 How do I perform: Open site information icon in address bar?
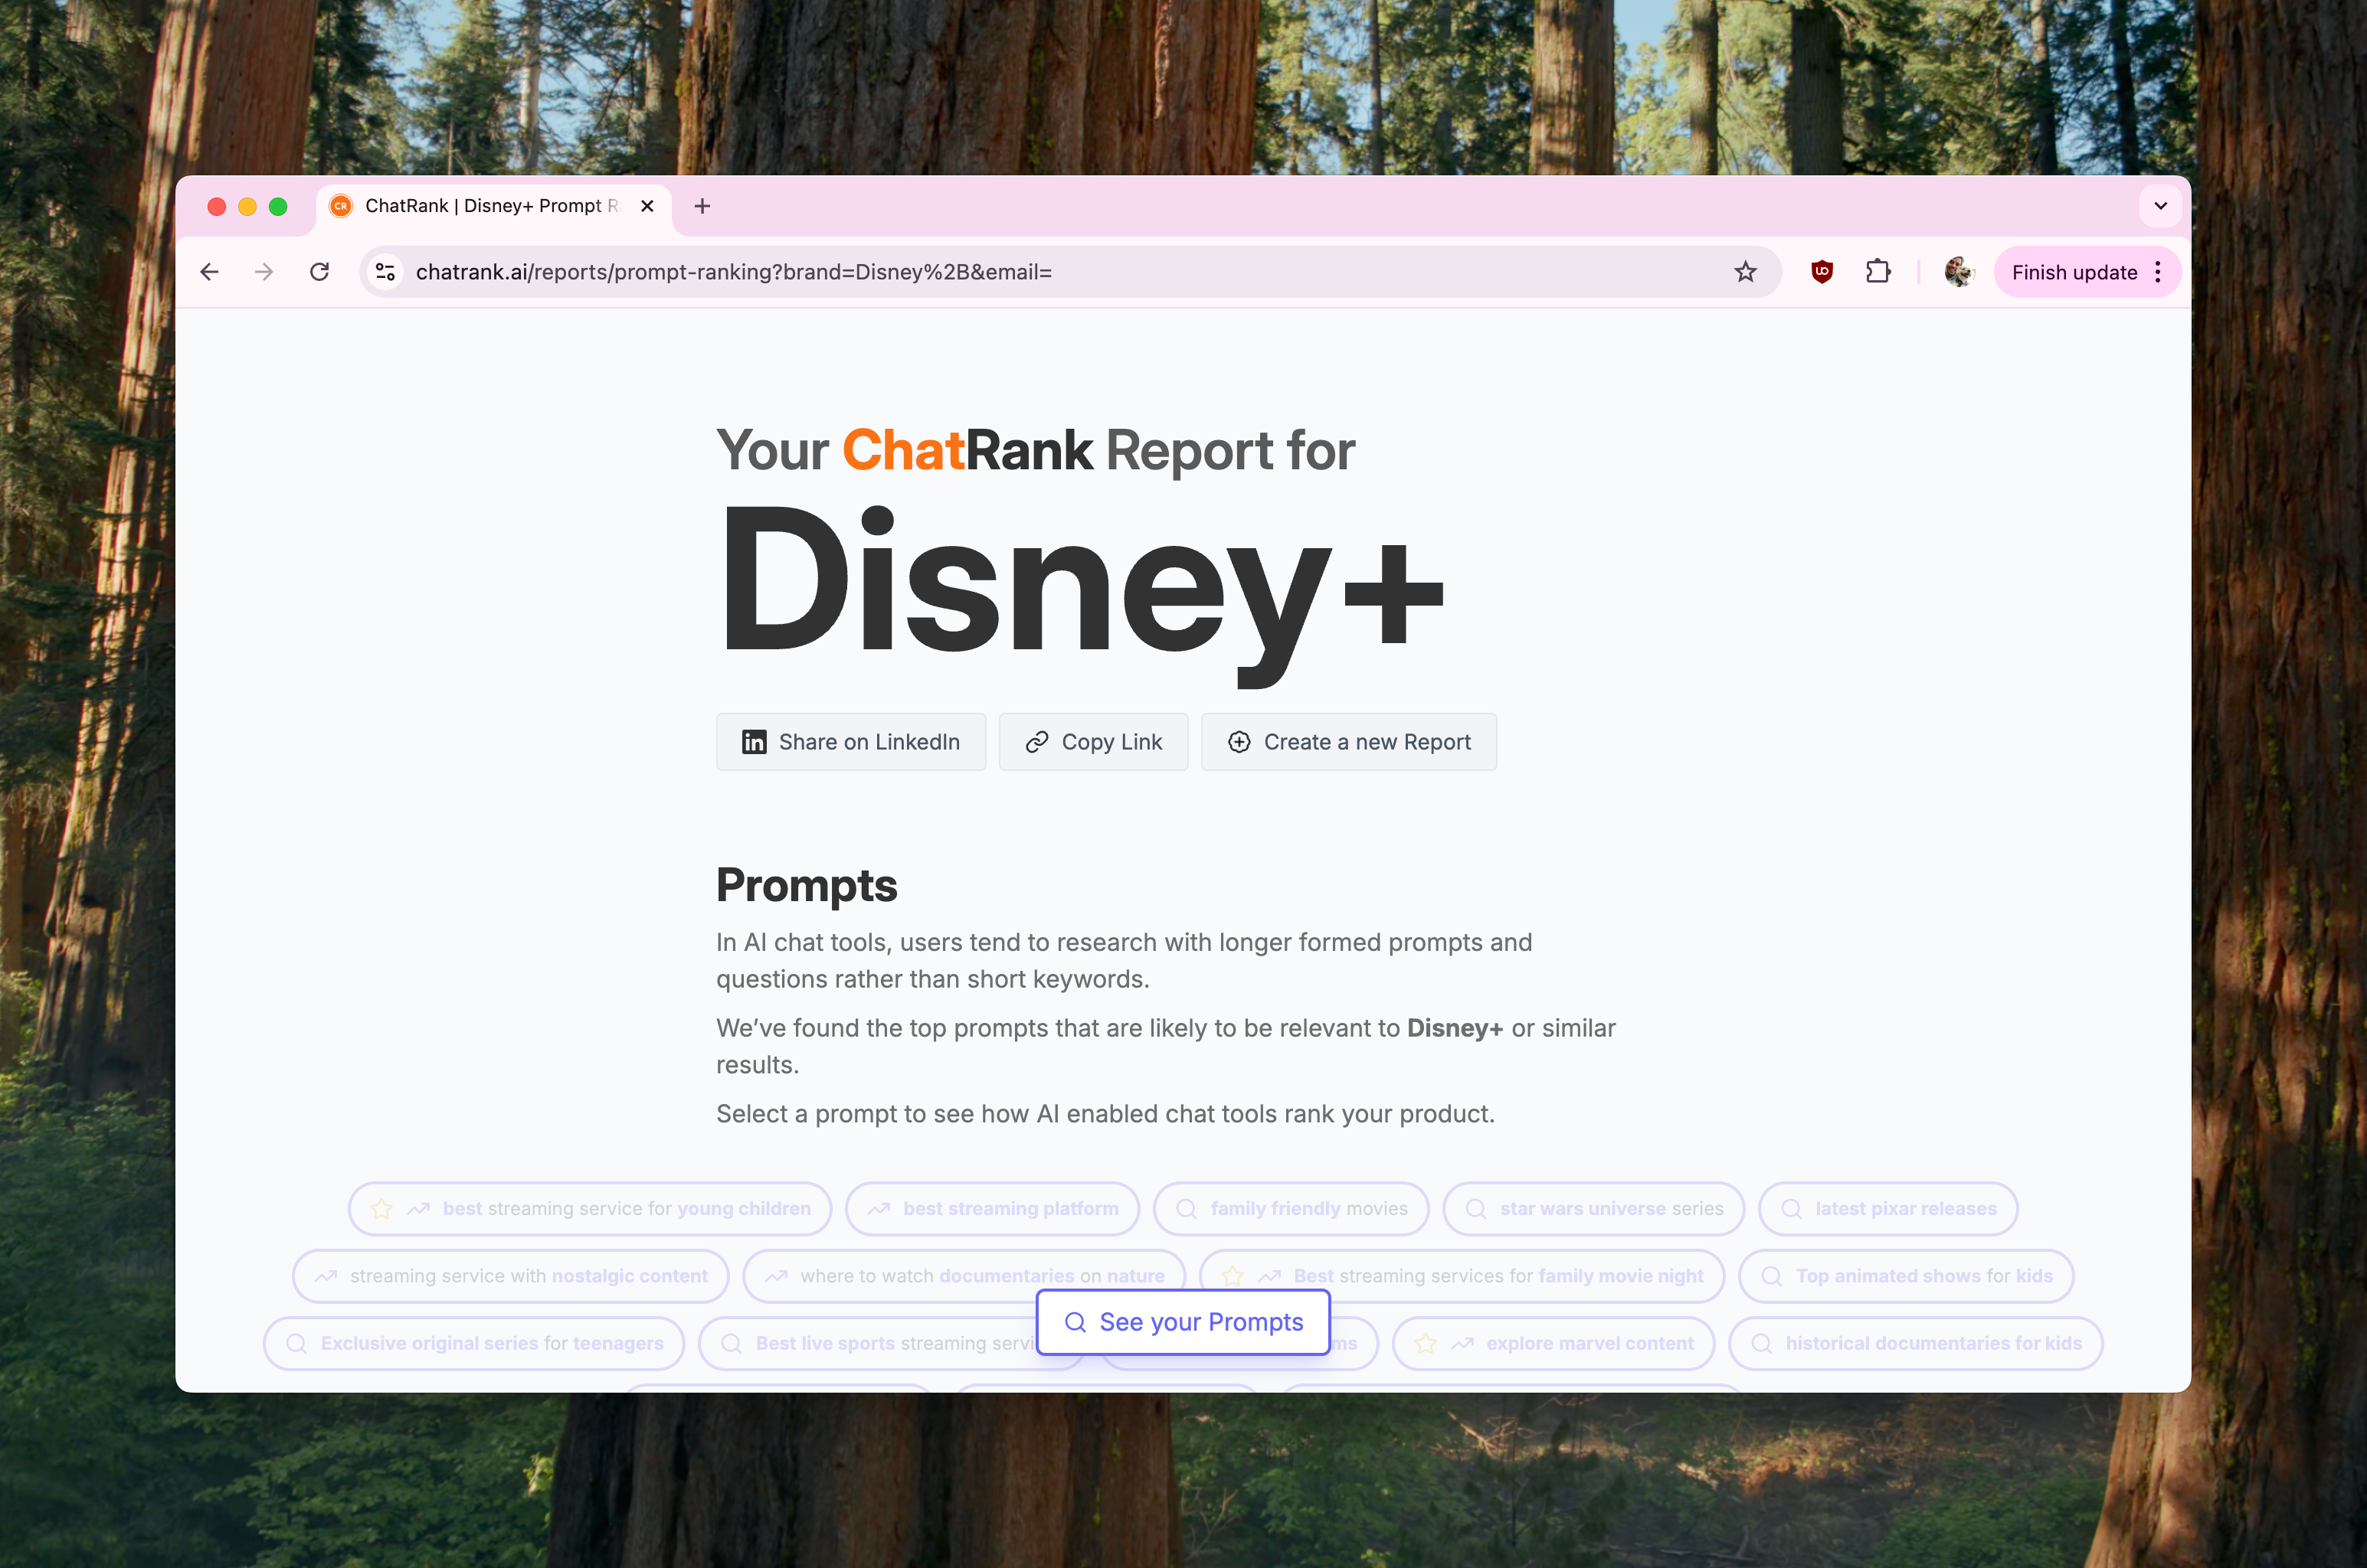point(385,272)
